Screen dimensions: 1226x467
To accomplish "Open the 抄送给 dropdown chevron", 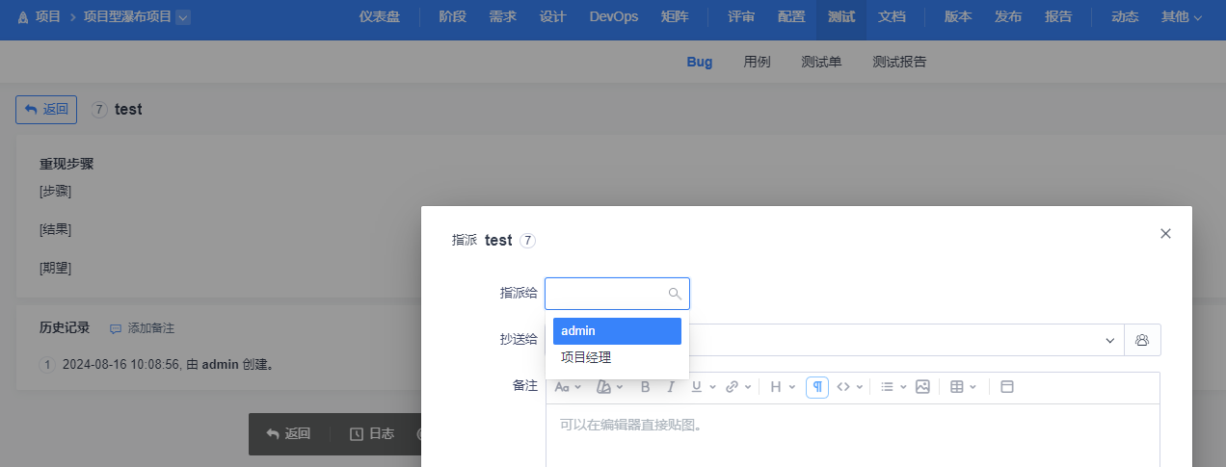I will click(1111, 340).
